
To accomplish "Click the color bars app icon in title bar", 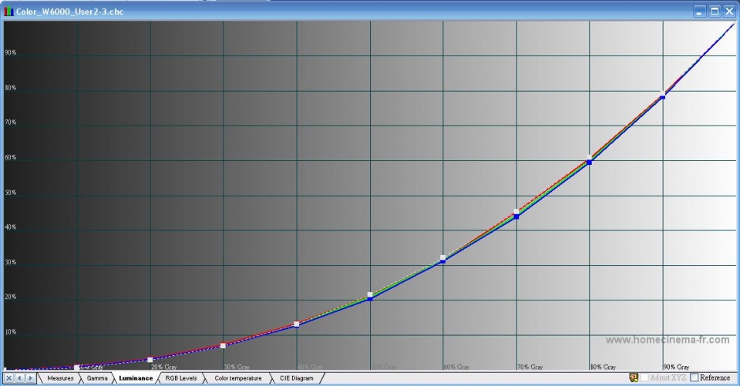I will pyautogui.click(x=8, y=12).
